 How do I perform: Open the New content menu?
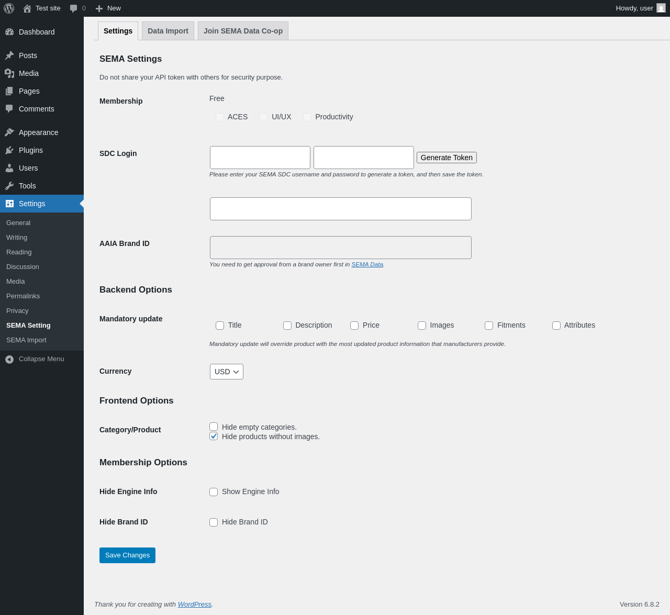108,8
